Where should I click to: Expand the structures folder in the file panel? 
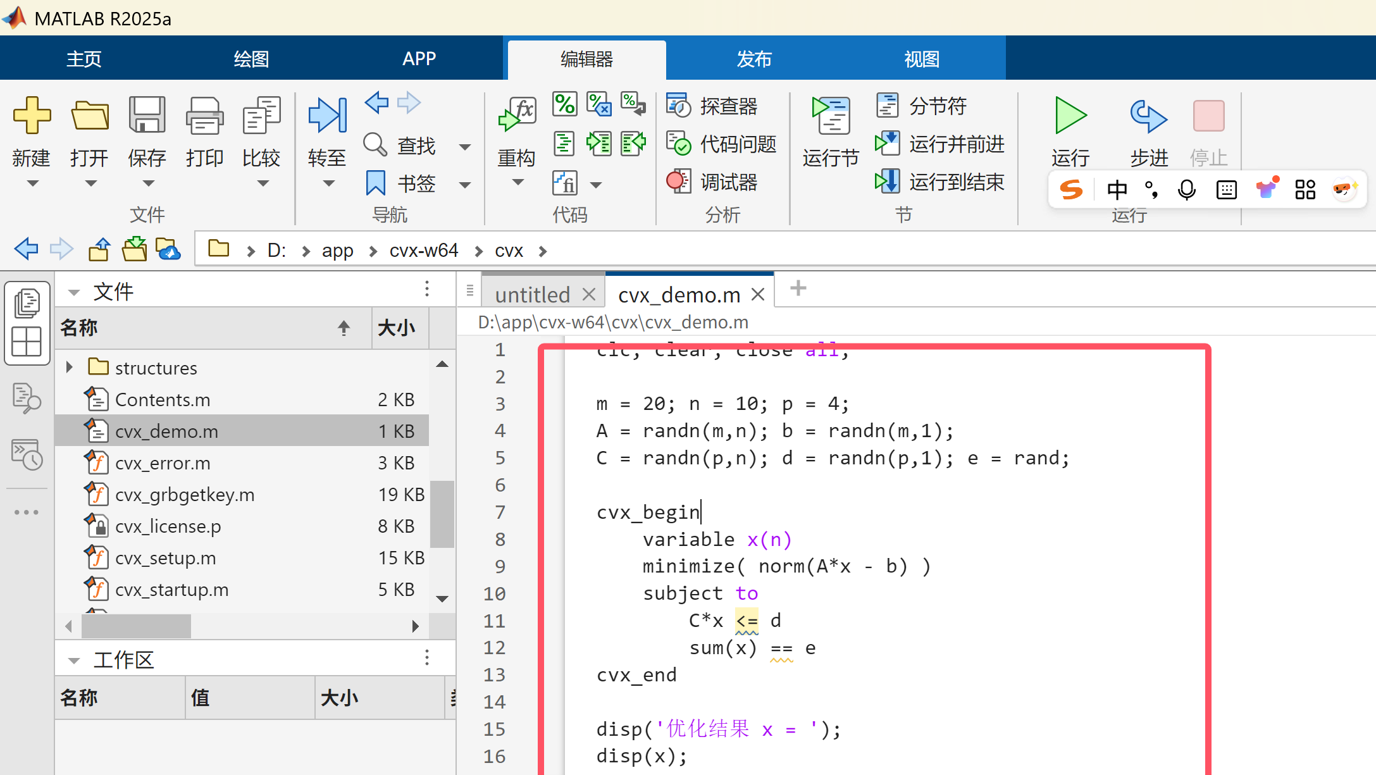pos(69,367)
